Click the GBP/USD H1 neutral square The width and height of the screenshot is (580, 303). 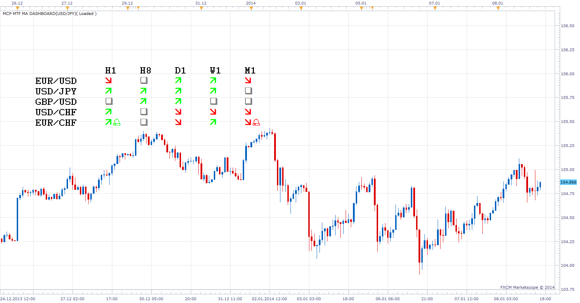(109, 101)
